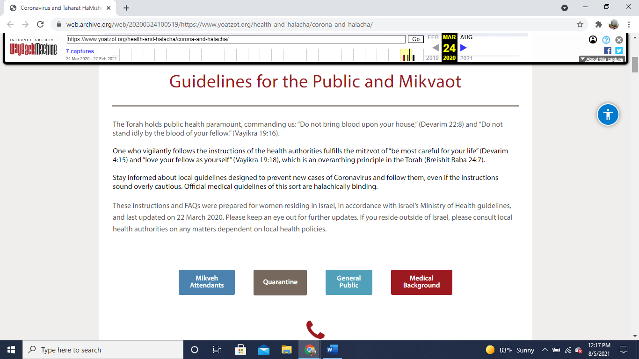Viewport: 639px width, 359px height.
Task: Open Chrome tab search dropdown
Action: click(x=565, y=7)
